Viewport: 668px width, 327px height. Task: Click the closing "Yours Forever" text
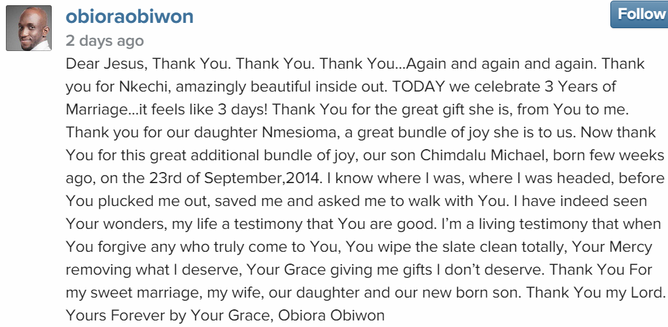click(109, 315)
